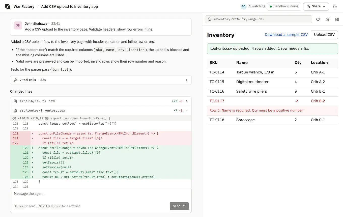Click the Changed files heading

point(21,91)
